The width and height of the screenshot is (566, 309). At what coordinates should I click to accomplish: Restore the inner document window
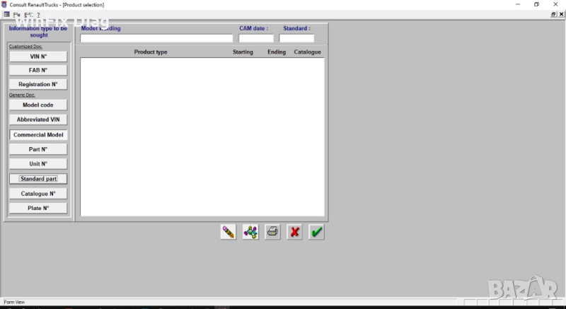(553, 14)
